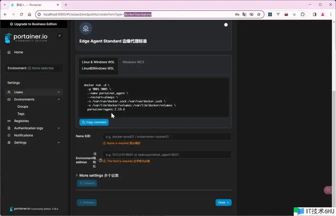Click the crossed-out eye icon
This screenshot has width=336, height=216.
[x=251, y=14]
